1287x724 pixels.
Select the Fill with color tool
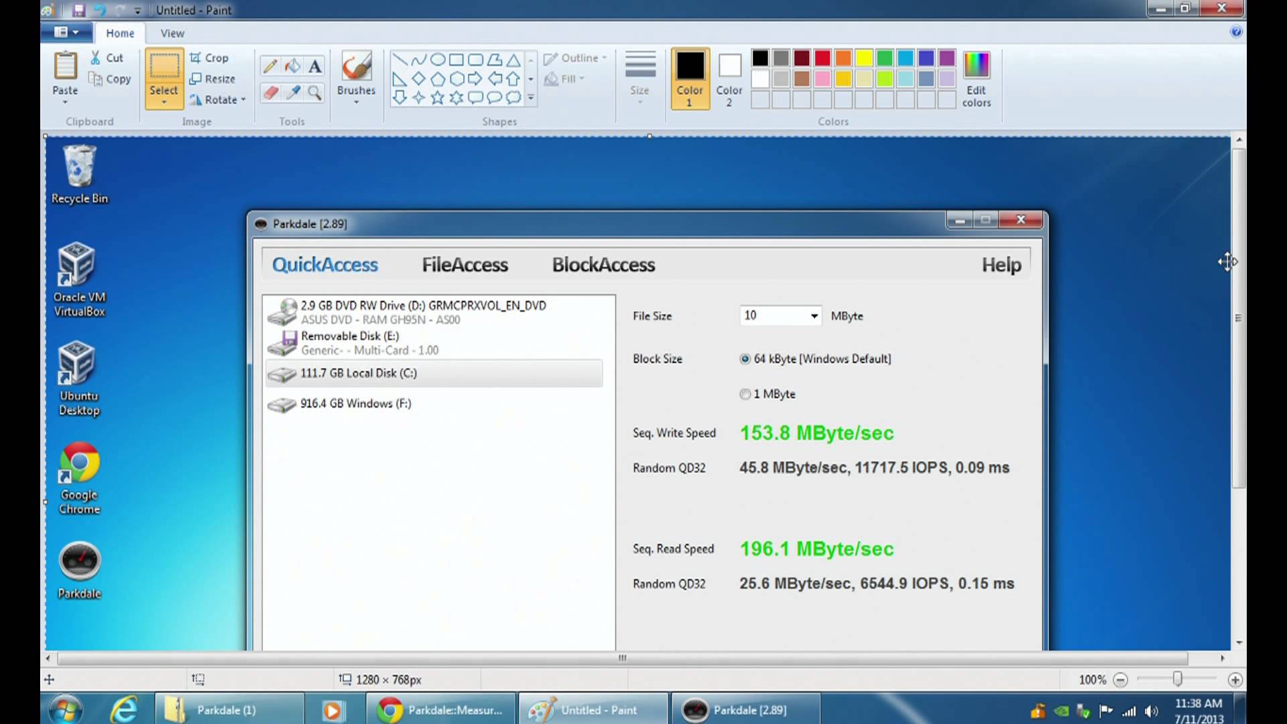click(293, 65)
